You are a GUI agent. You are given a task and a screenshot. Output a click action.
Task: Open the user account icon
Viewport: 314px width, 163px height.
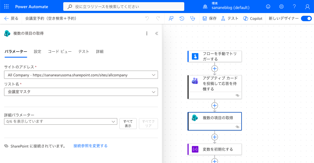(x=307, y=7)
